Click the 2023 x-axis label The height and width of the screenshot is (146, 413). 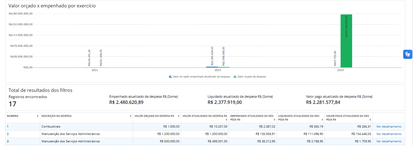point(341,70)
